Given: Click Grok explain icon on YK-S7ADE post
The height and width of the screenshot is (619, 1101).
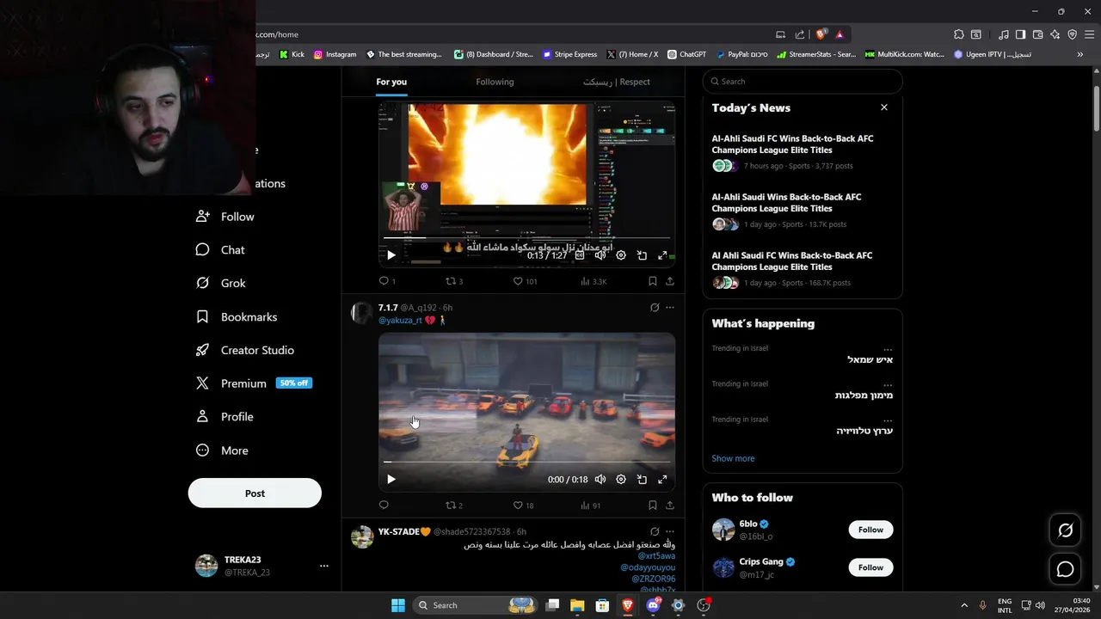Looking at the screenshot, I should pos(655,532).
